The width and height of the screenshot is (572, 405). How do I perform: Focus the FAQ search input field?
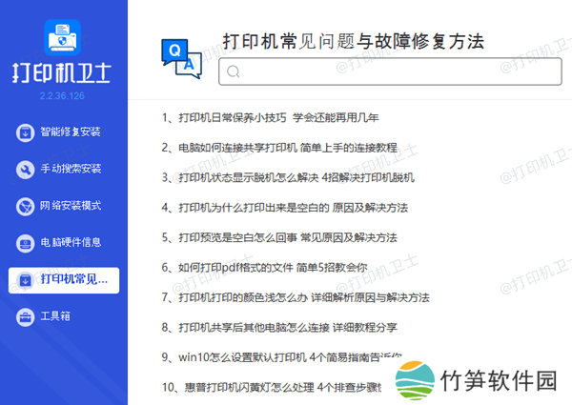(x=381, y=71)
